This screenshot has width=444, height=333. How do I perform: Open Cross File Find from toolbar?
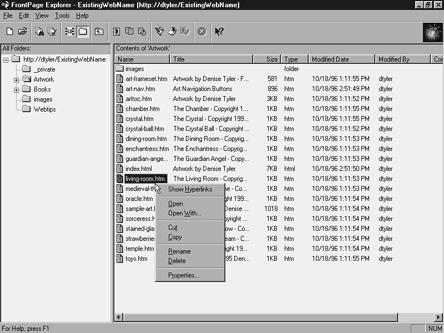(39, 32)
